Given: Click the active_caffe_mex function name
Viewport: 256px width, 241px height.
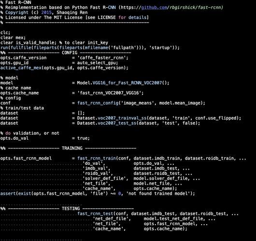Looking at the screenshot, I should coord(21,68).
